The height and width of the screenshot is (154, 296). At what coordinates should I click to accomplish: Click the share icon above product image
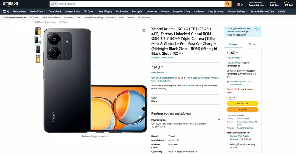[144, 30]
